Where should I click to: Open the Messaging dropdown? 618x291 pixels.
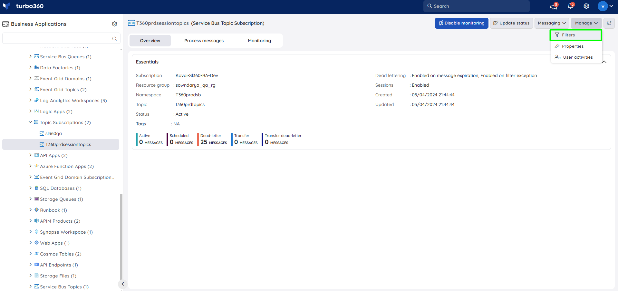[552, 23]
